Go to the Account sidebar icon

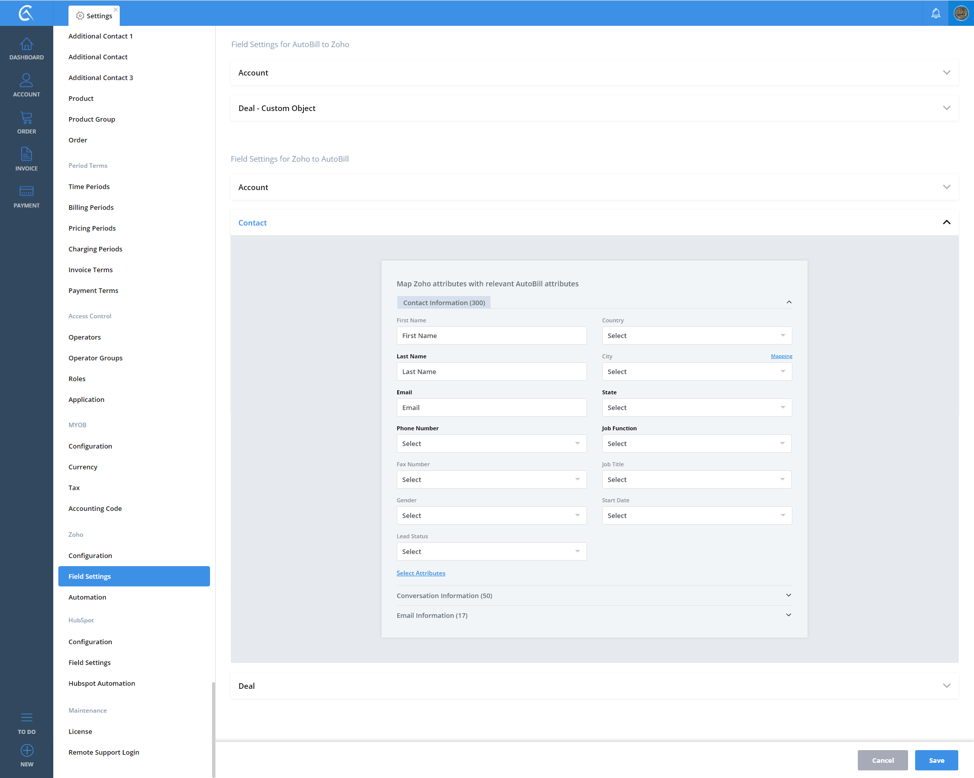[x=26, y=81]
